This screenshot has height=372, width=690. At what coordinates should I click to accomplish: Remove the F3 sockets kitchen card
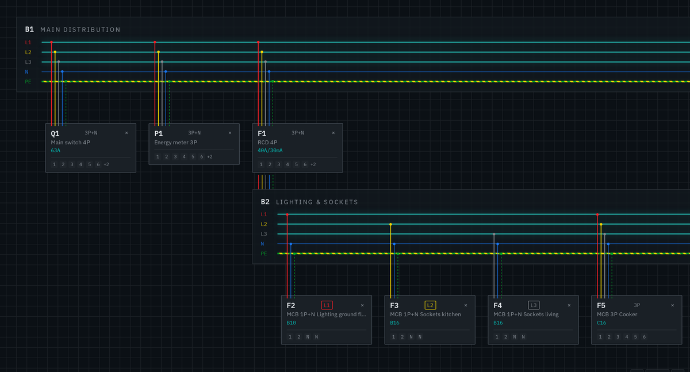(x=466, y=305)
